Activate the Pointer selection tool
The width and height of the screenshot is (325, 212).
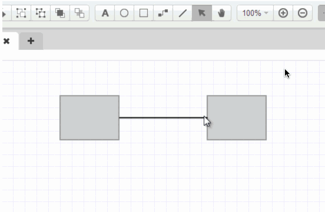click(x=202, y=13)
